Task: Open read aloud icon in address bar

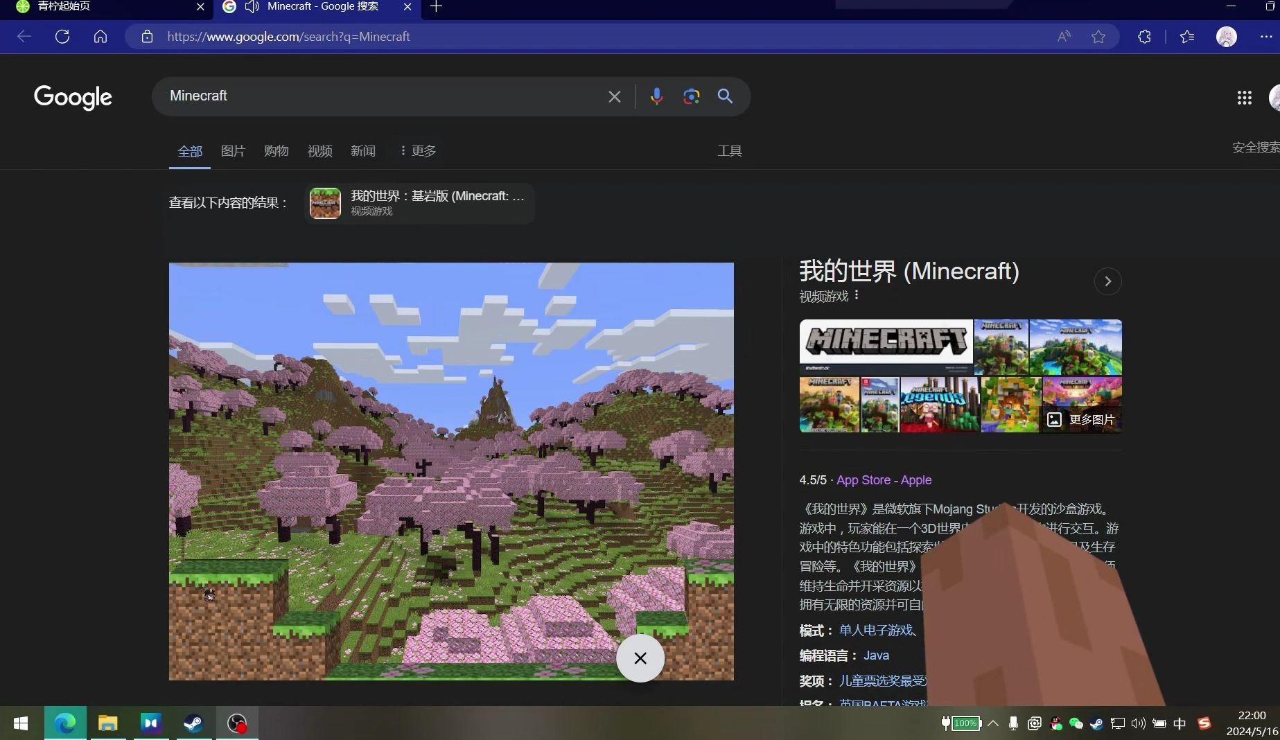Action: 1064,37
